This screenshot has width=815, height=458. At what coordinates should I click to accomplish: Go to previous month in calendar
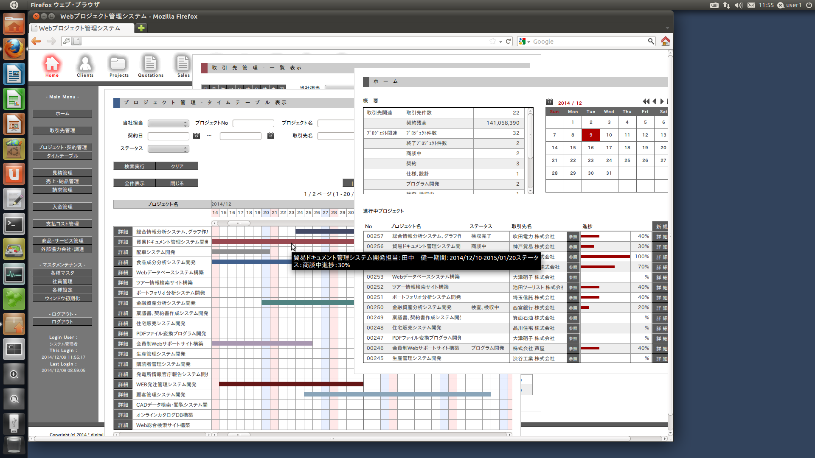(654, 101)
